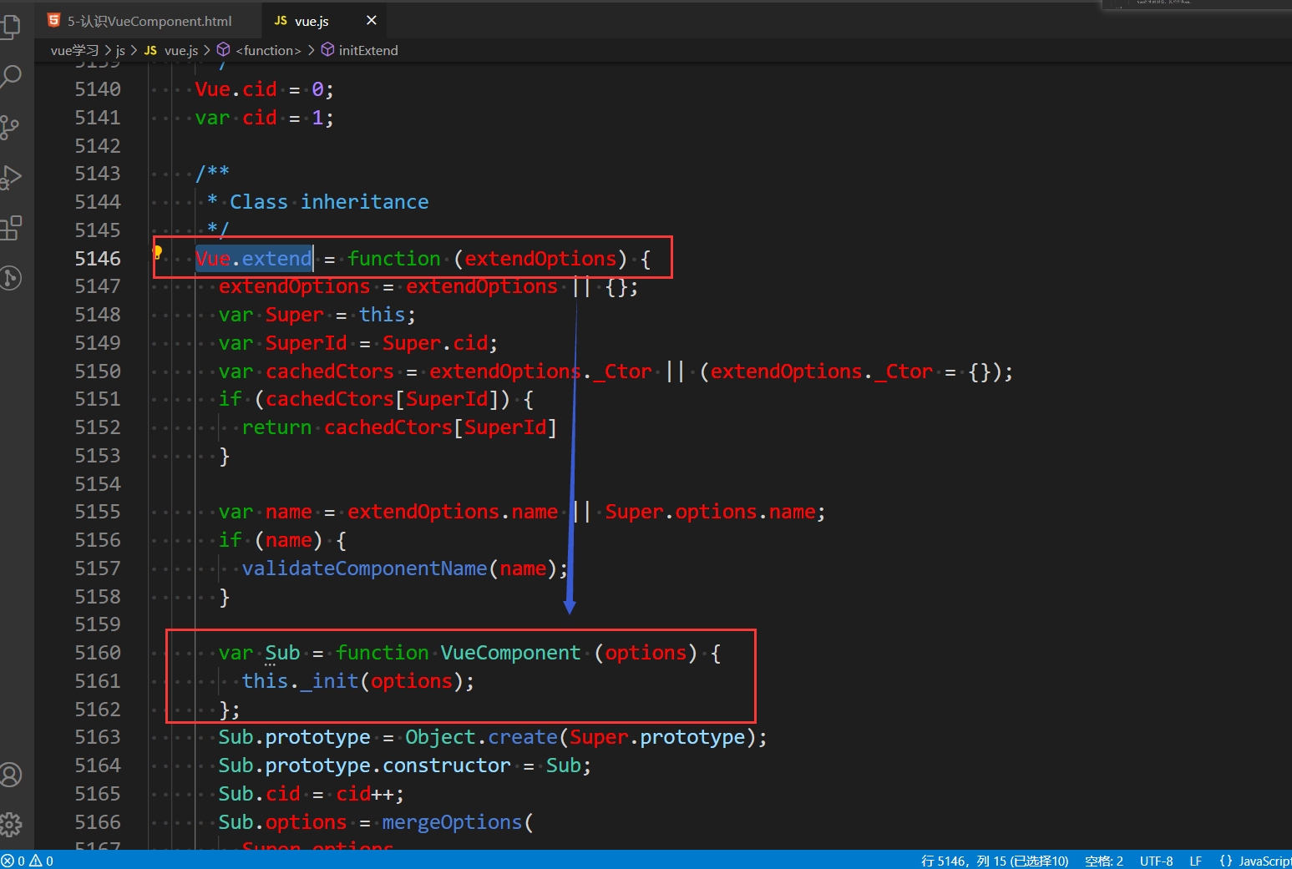Click this._init call on line 5161
The height and width of the screenshot is (869, 1292).
point(300,681)
